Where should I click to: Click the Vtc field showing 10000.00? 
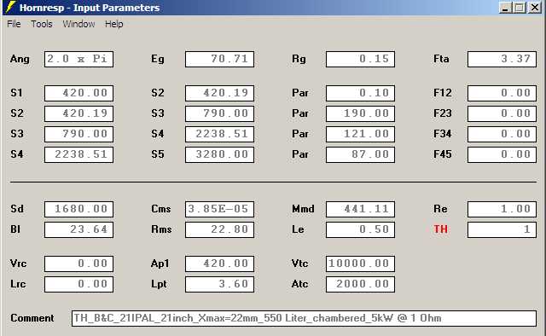[360, 264]
